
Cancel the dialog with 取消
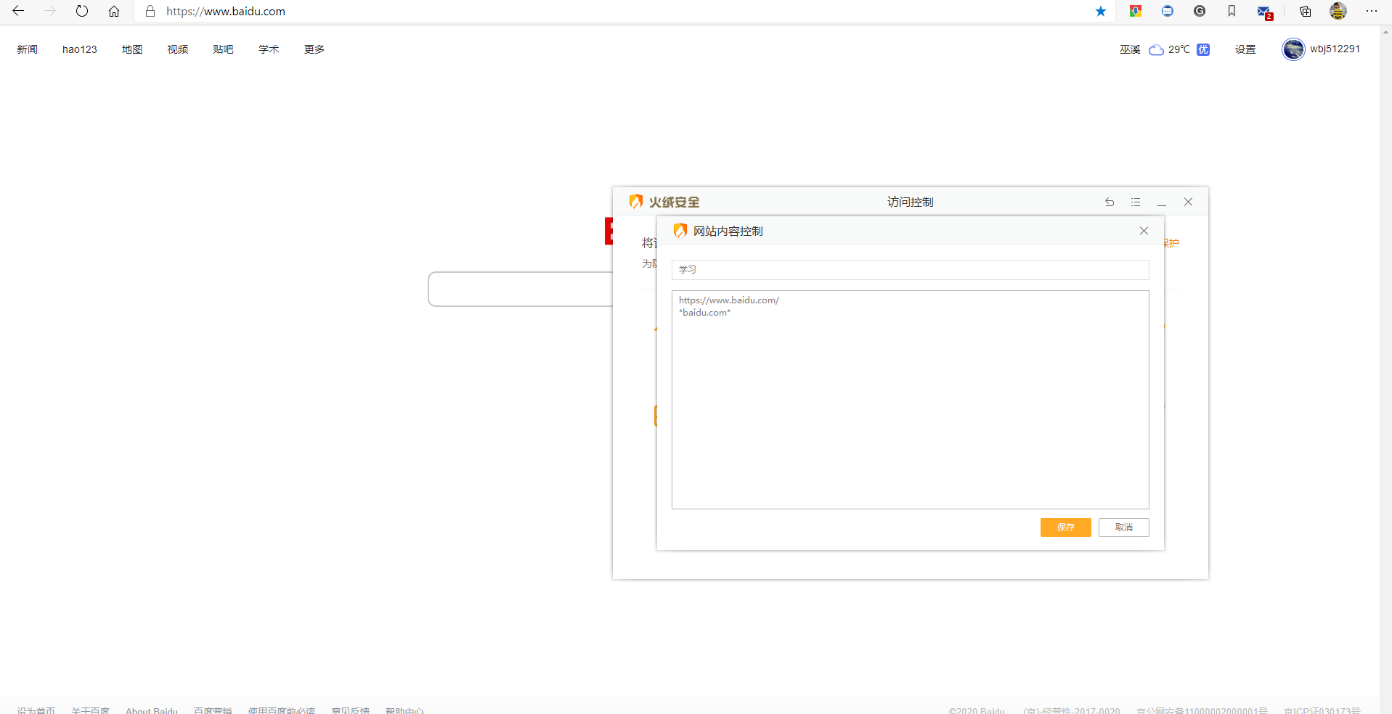[1123, 528]
